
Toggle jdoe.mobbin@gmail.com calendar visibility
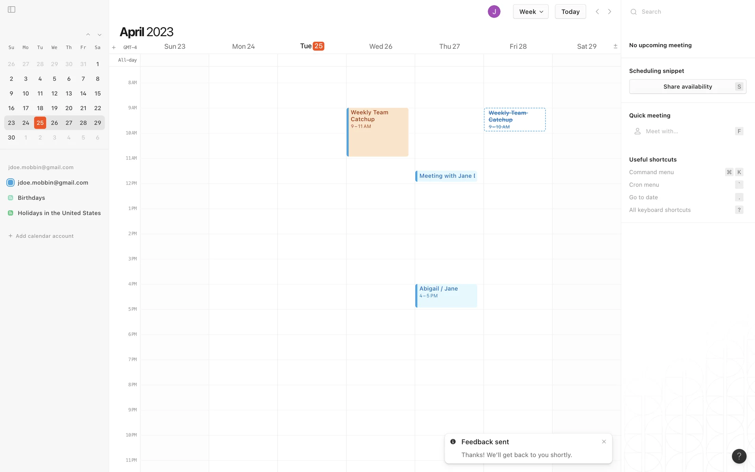(11, 183)
